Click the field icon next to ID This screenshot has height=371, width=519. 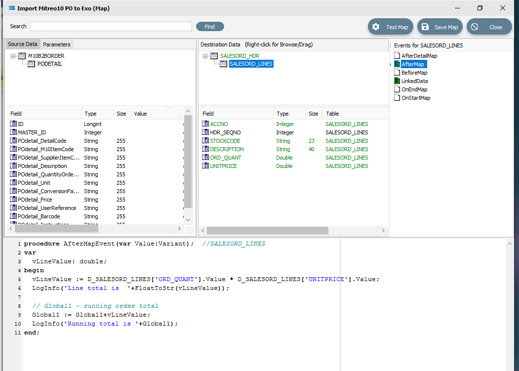13,124
